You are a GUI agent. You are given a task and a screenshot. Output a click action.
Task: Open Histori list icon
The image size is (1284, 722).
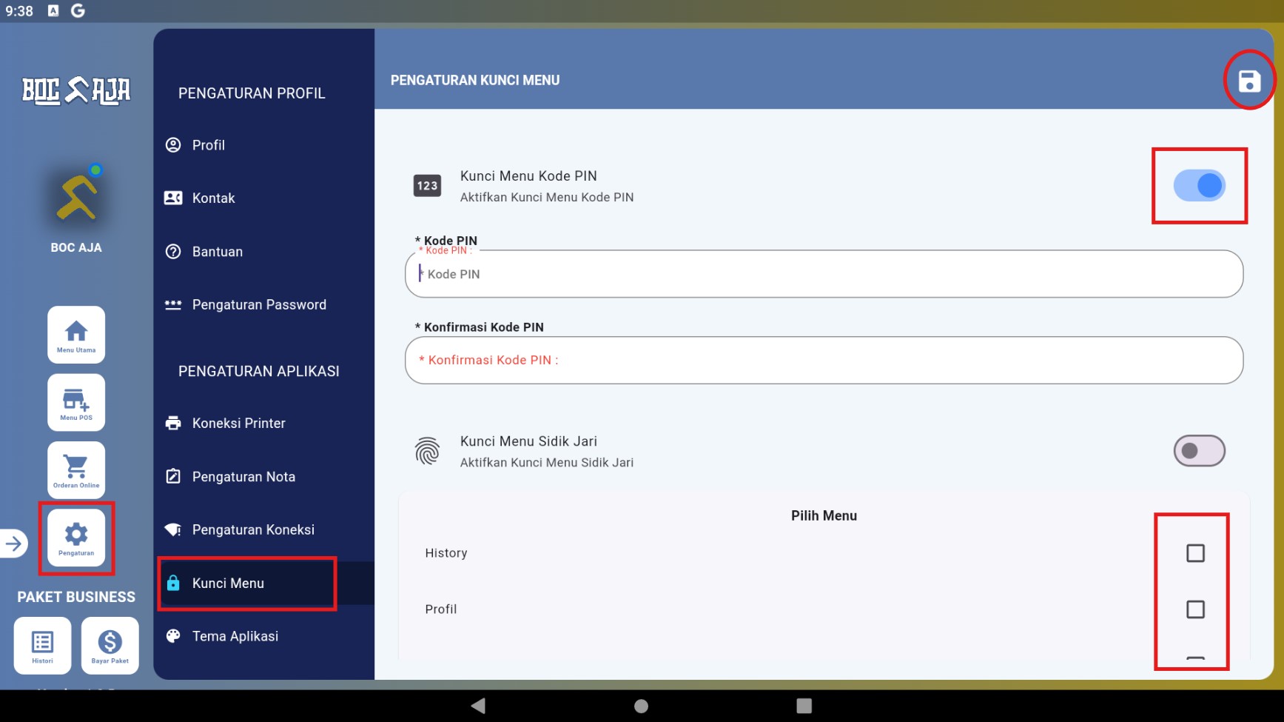pyautogui.click(x=42, y=646)
